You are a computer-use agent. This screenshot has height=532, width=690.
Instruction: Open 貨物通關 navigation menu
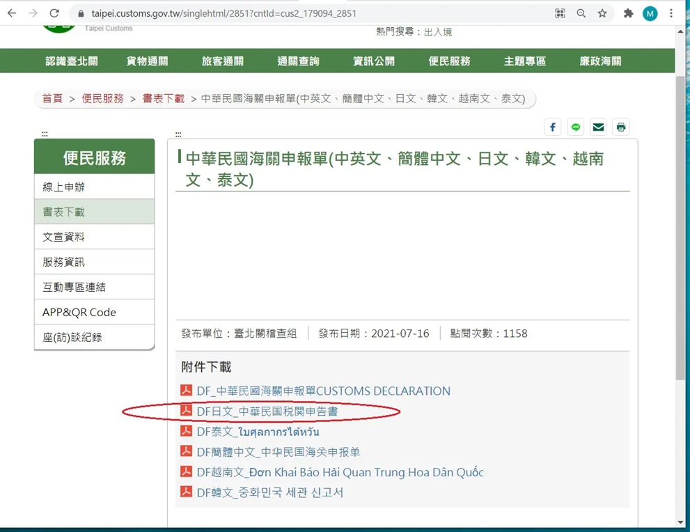(147, 61)
